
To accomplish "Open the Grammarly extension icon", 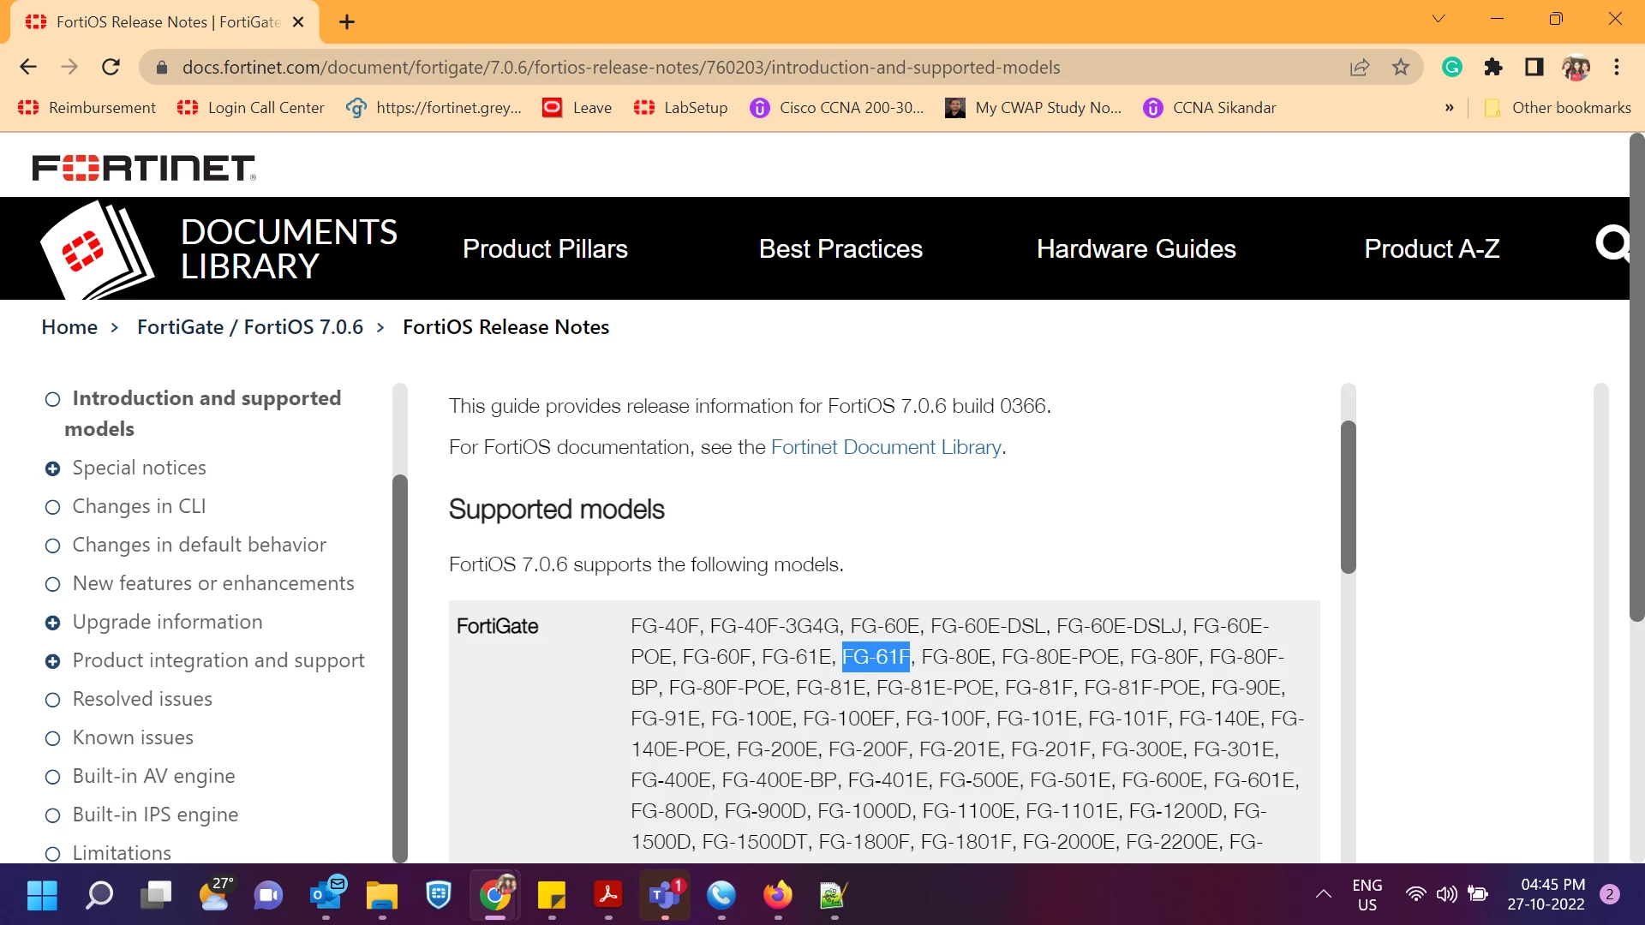I will (x=1452, y=67).
